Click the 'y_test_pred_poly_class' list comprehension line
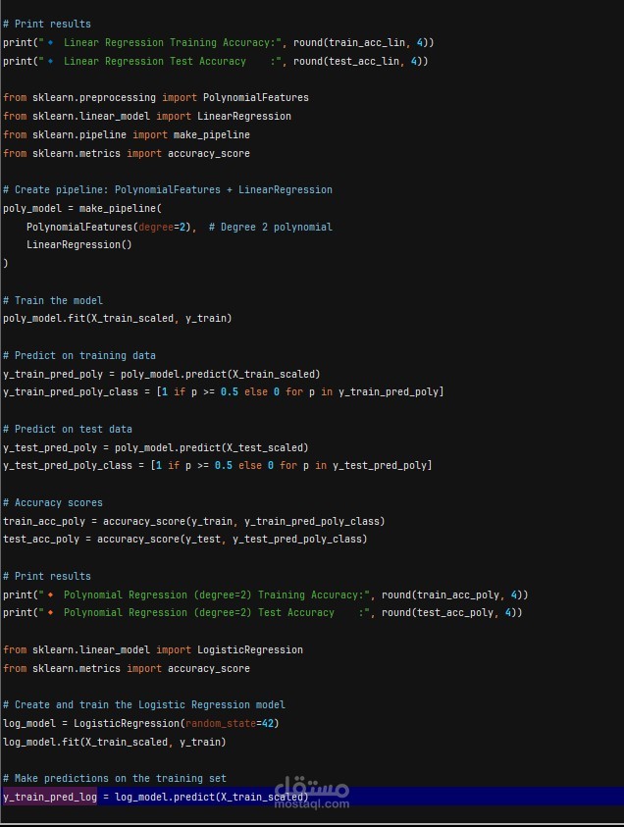Image resolution: width=624 pixels, height=827 pixels. point(217,466)
